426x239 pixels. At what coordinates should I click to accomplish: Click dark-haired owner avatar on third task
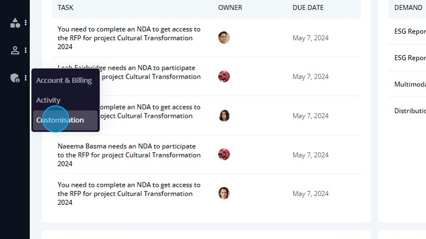pyautogui.click(x=224, y=116)
